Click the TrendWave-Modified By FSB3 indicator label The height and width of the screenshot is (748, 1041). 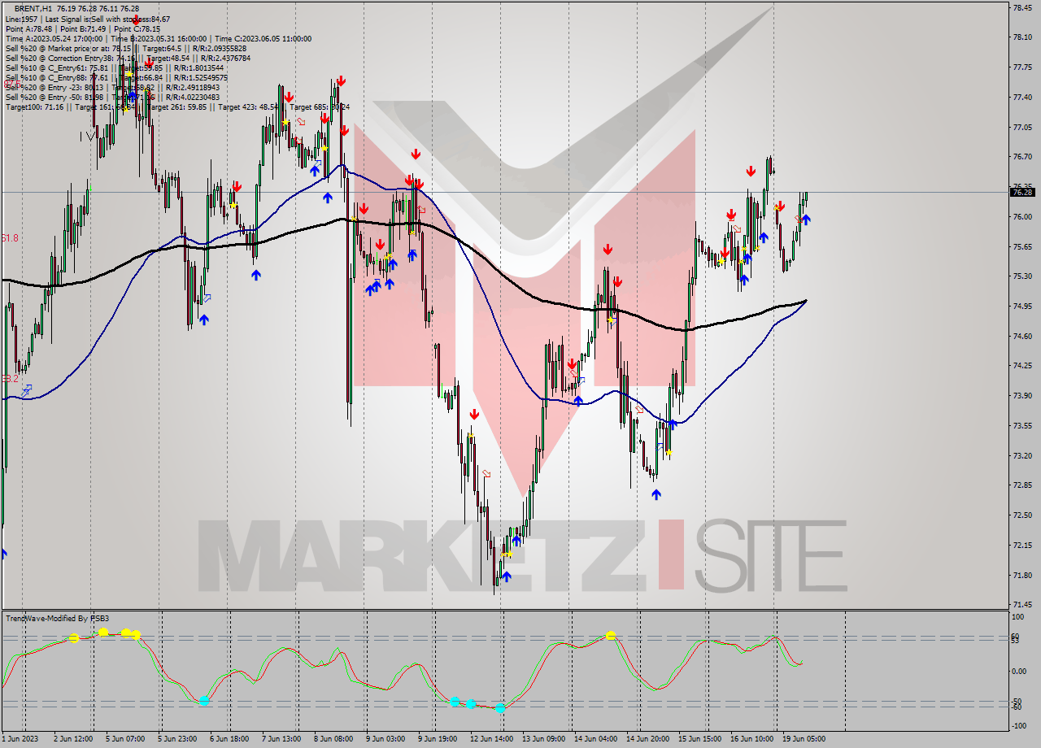(x=57, y=619)
